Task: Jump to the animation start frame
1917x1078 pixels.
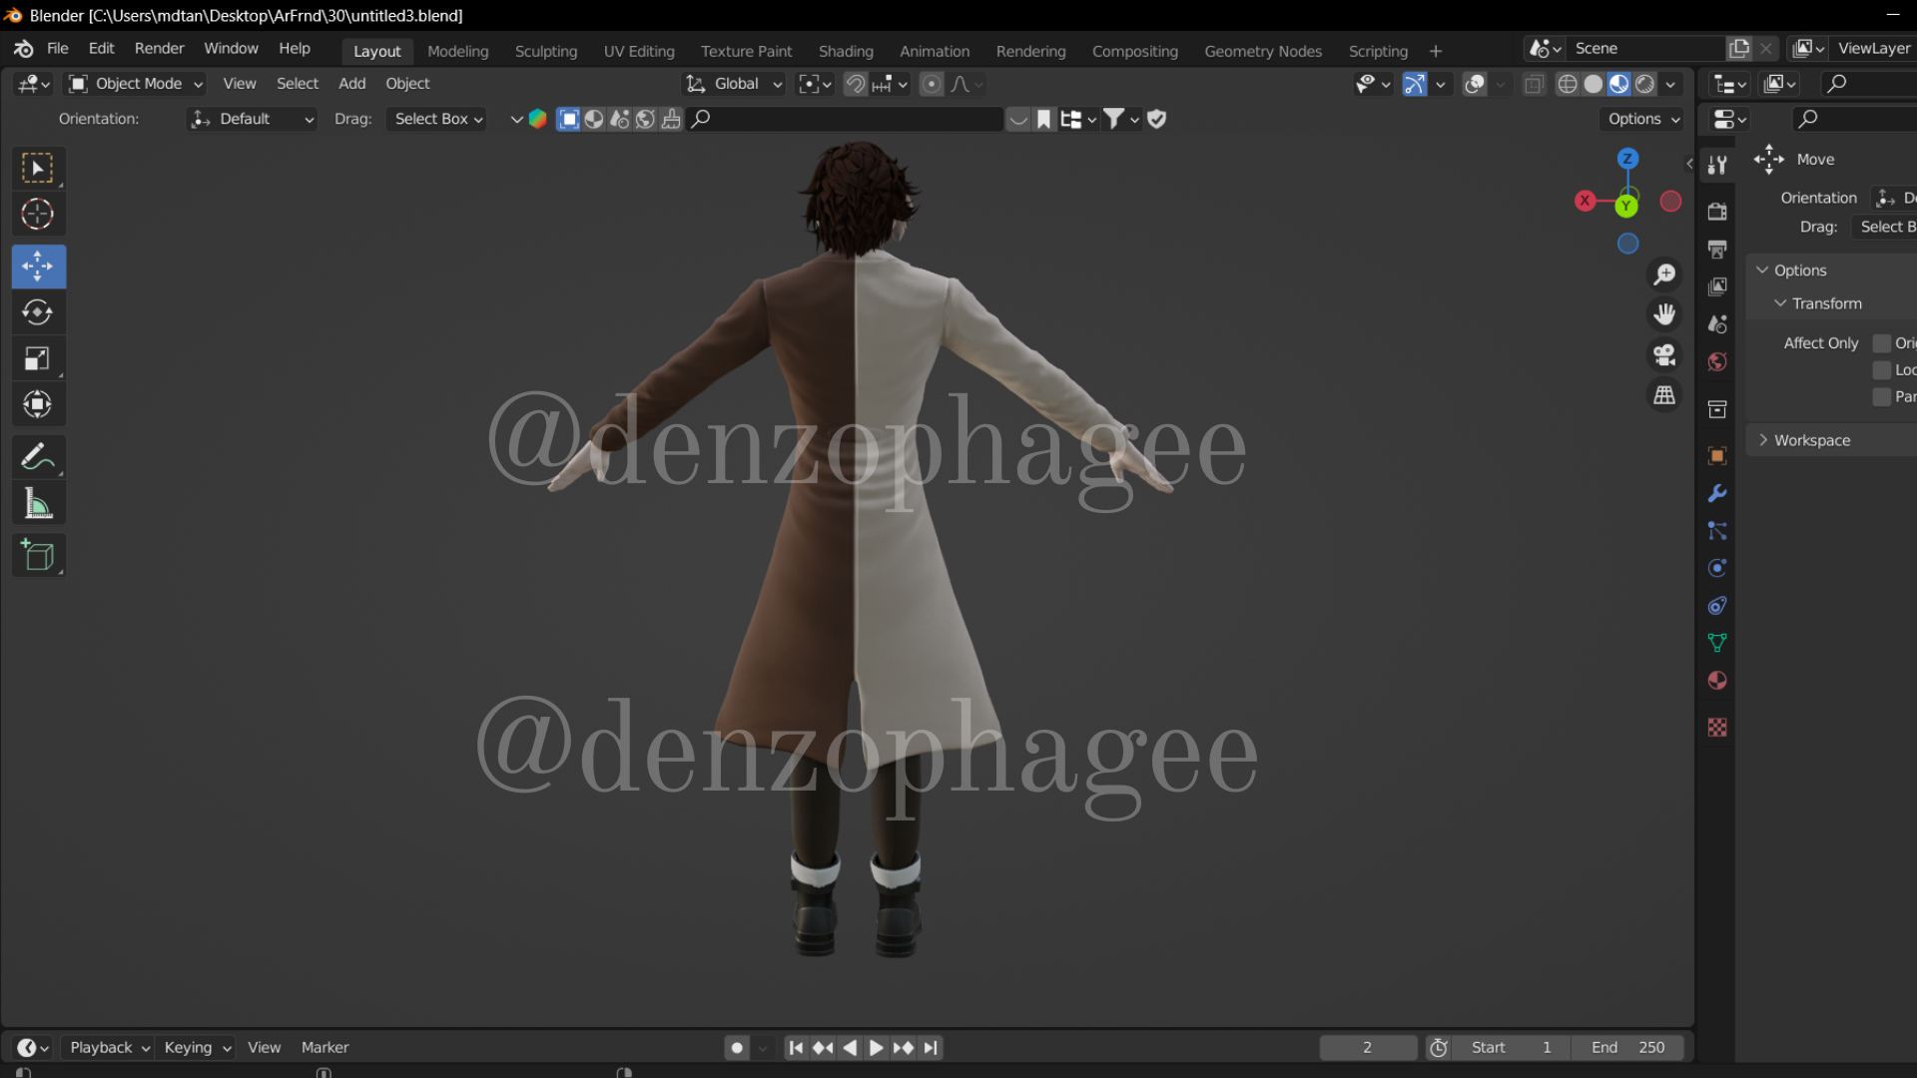Action: [796, 1048]
